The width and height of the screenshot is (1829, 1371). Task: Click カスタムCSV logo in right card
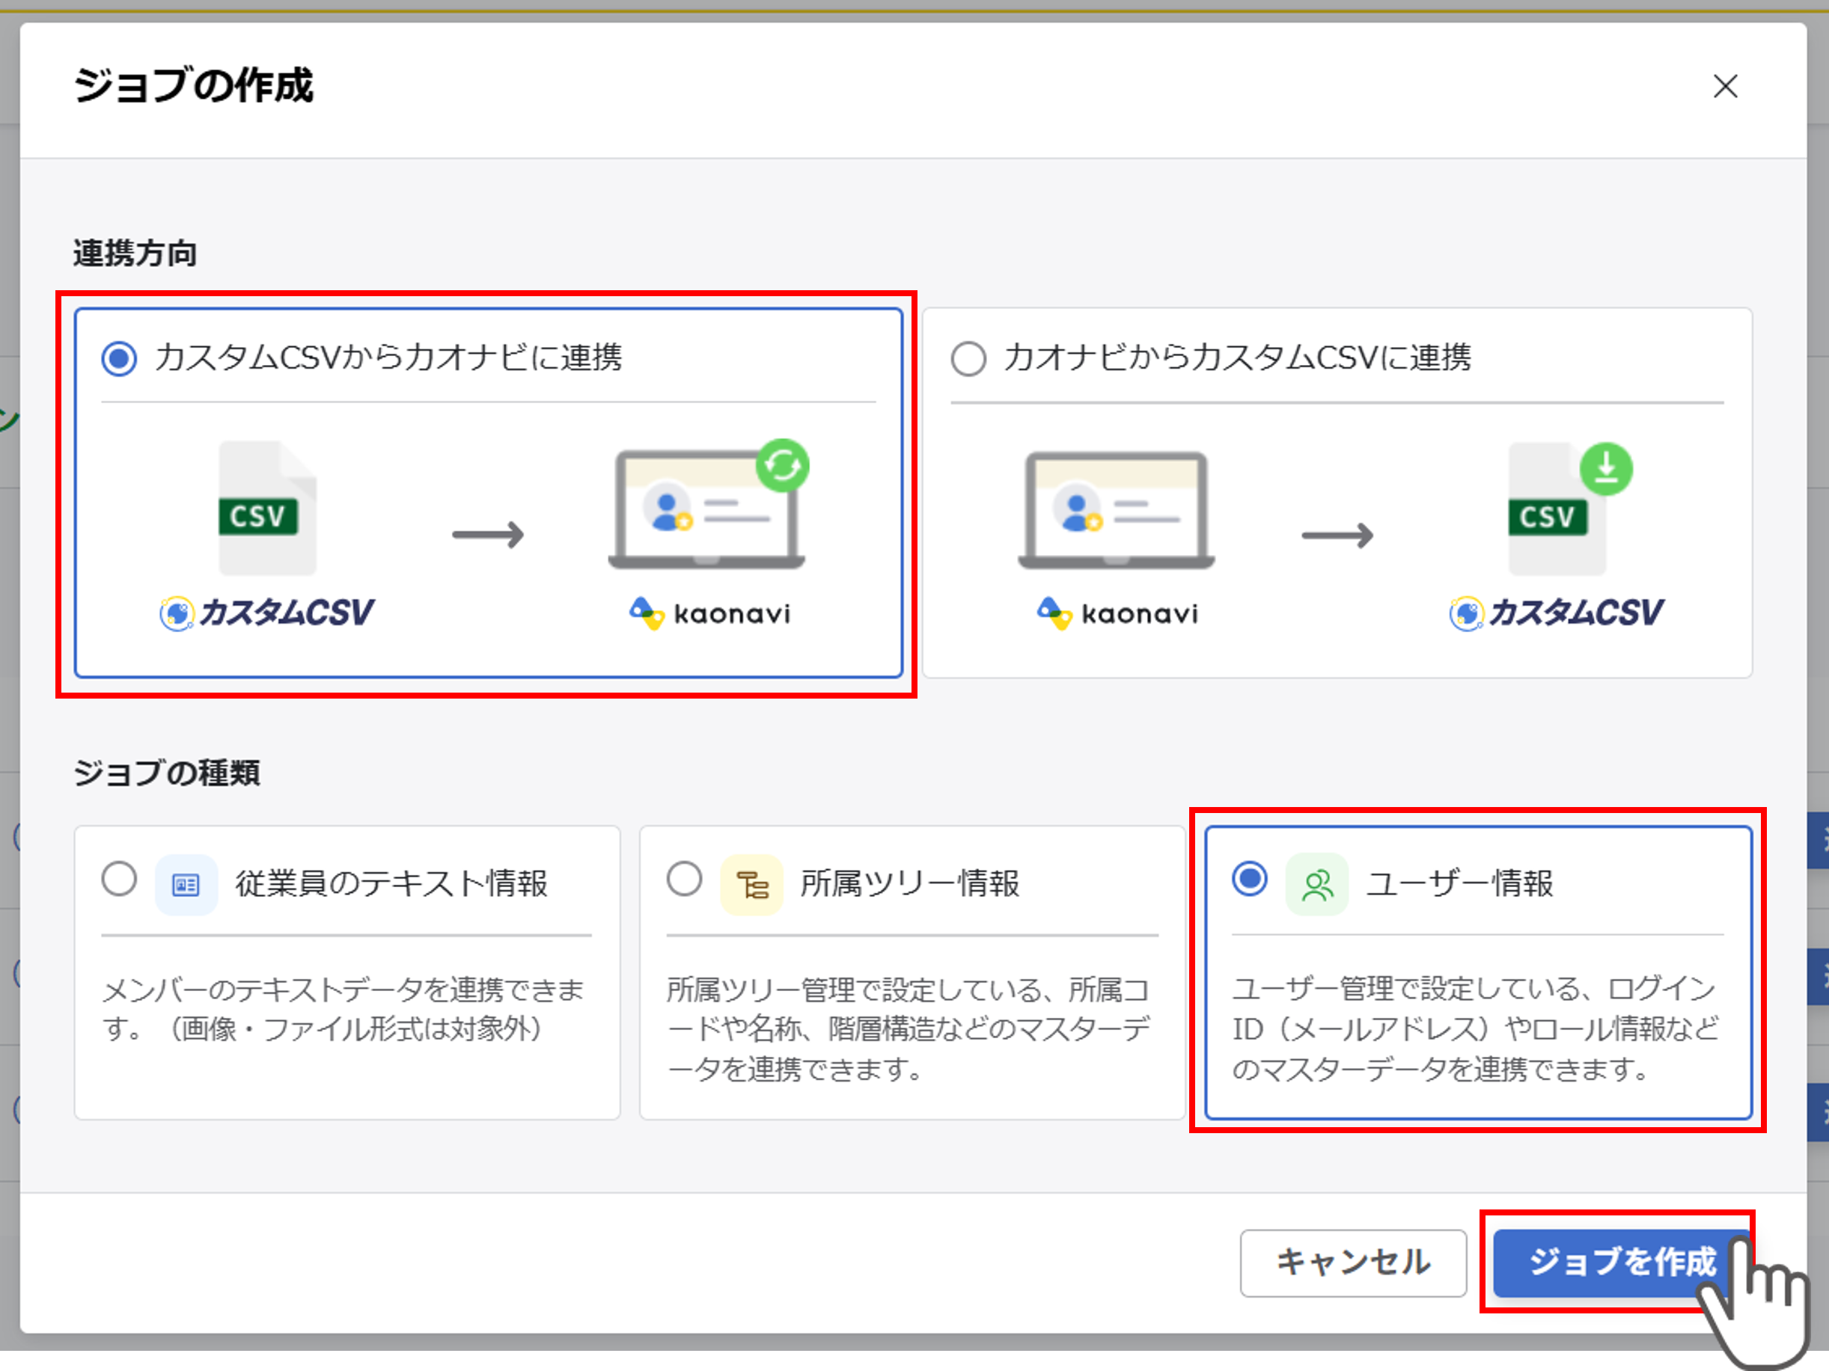point(1555,613)
